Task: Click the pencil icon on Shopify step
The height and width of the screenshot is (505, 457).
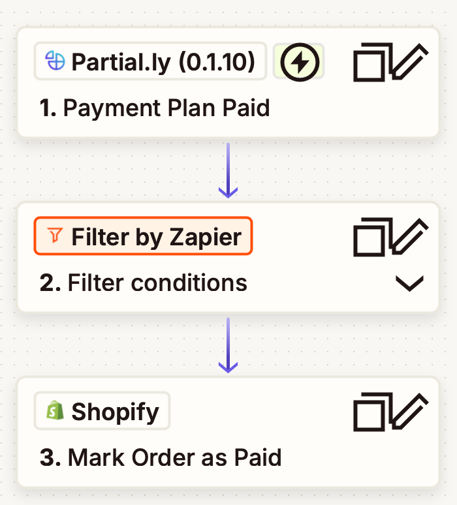Action: coord(409,412)
